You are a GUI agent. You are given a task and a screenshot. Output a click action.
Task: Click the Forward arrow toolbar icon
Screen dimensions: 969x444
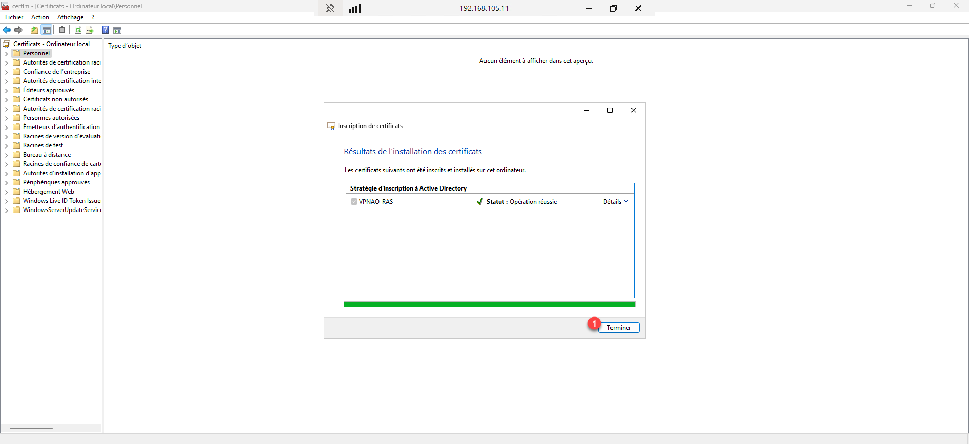click(x=18, y=30)
